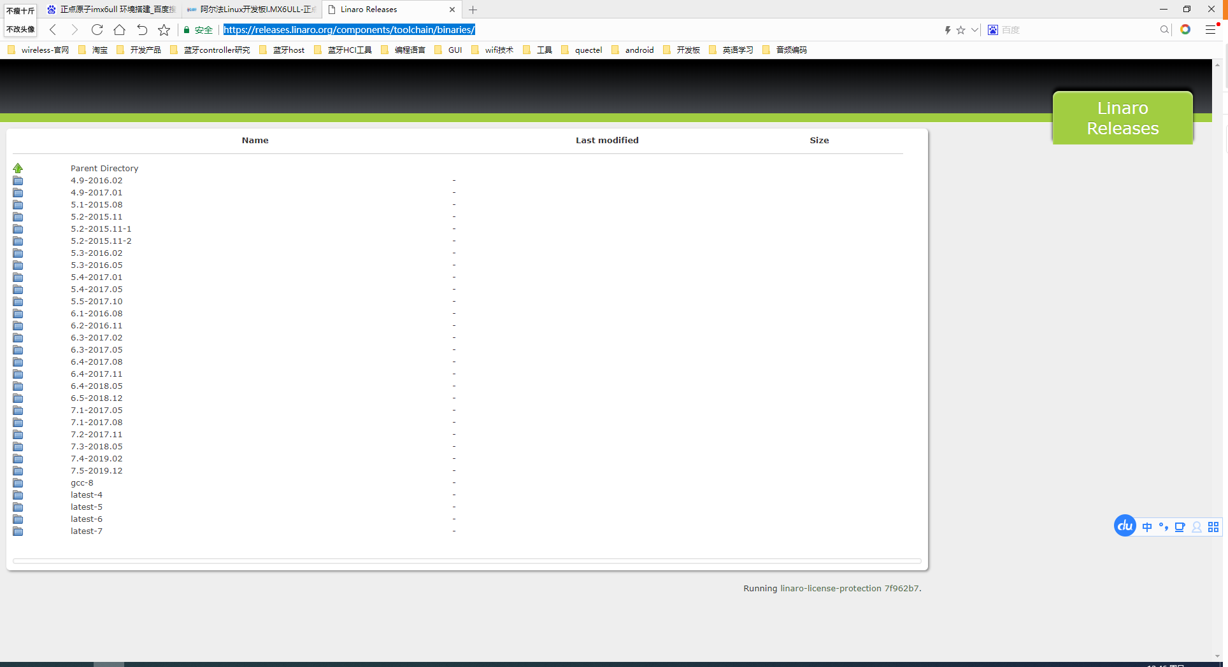Click the colorful circle extension icon
This screenshot has width=1228, height=667.
[1185, 29]
